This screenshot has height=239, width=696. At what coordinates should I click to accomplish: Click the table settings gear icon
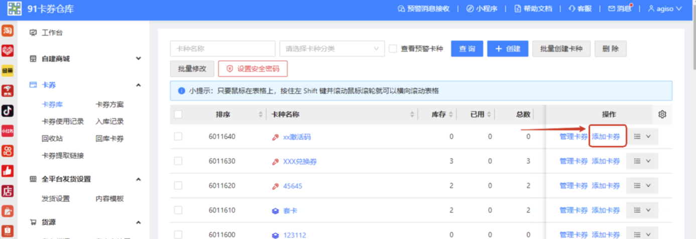(x=662, y=115)
